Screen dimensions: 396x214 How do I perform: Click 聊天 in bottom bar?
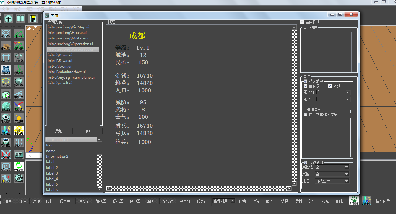[x=151, y=201]
